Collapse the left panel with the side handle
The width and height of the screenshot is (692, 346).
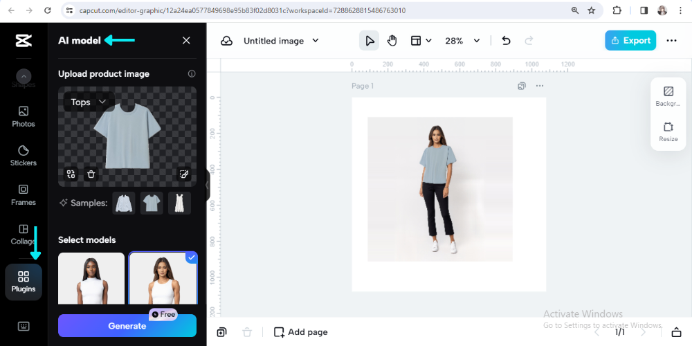207,185
